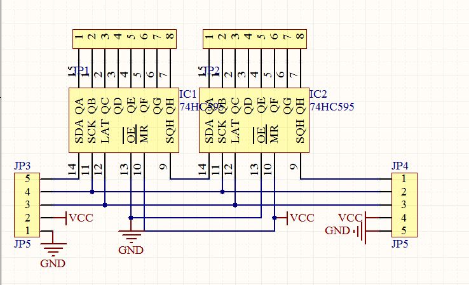The width and height of the screenshot is (469, 285).
Task: Click the JP5 label below the JP3 connector
Action: [22, 244]
